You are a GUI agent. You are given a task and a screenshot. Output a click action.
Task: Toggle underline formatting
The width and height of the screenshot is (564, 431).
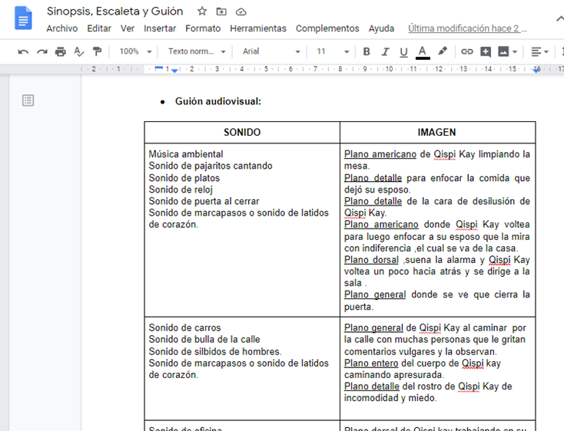pos(403,52)
